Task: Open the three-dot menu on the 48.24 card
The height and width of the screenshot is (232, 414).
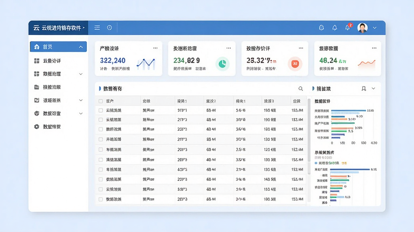Action: [374, 48]
